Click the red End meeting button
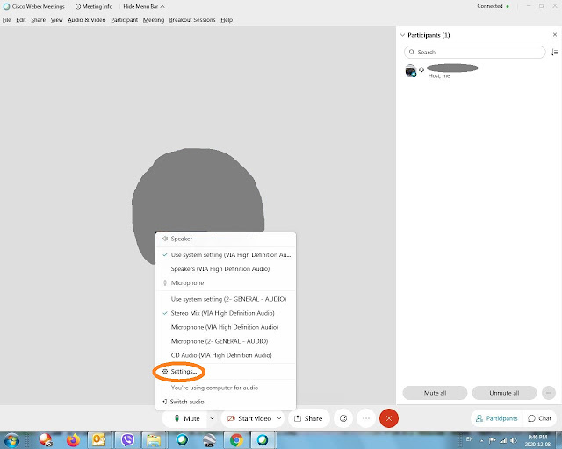The width and height of the screenshot is (562, 449). point(389,418)
